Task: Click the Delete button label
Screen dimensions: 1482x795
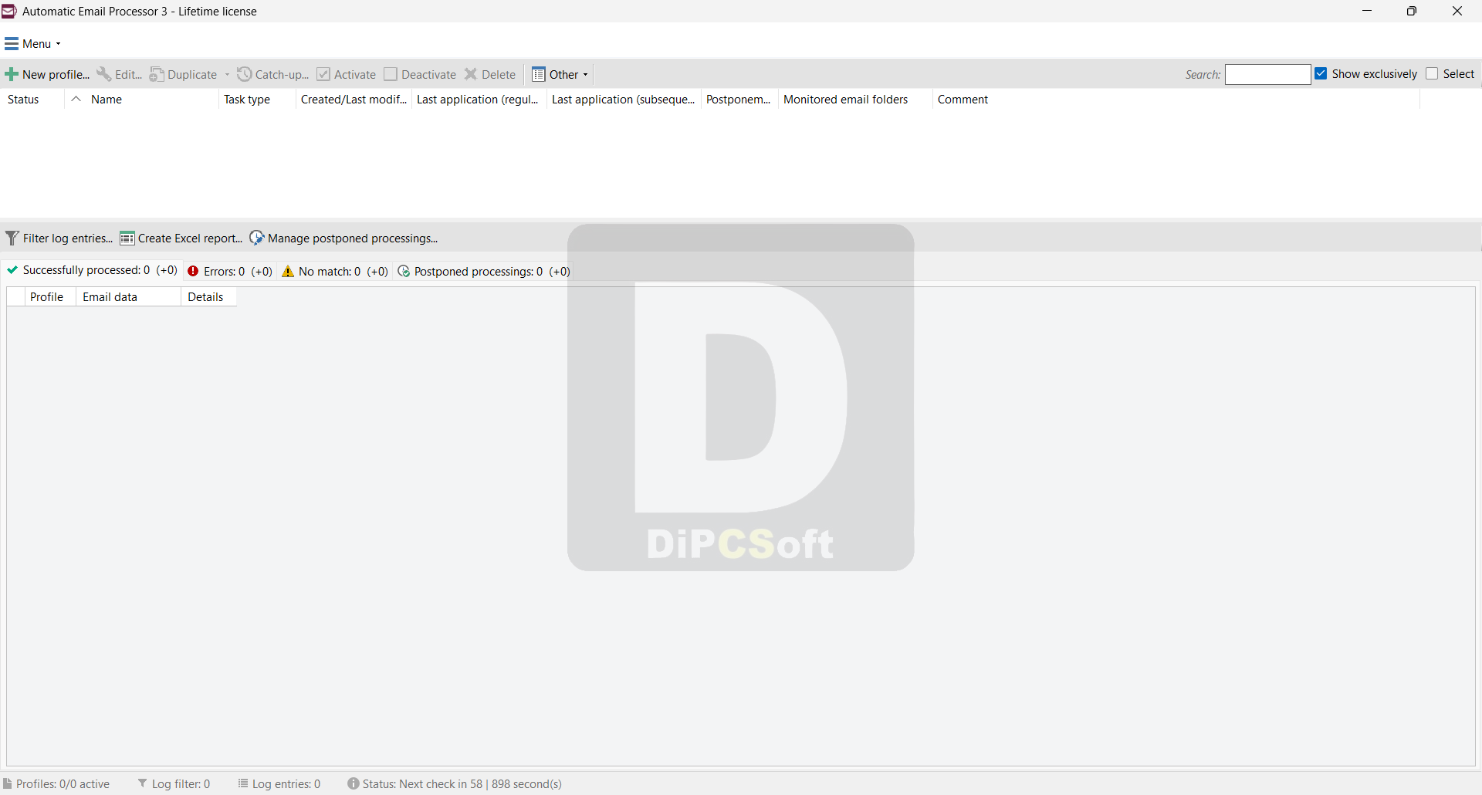Action: point(499,75)
